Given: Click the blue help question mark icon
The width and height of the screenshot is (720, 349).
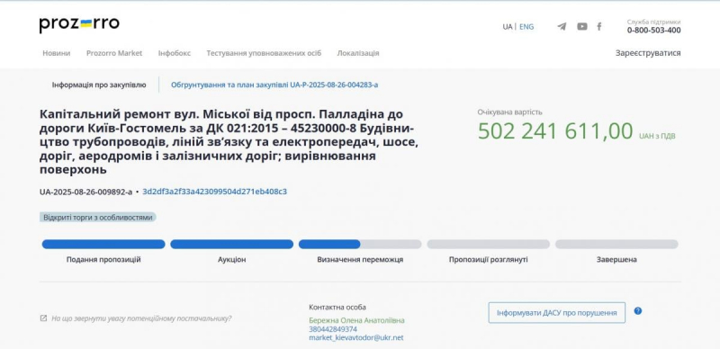Looking at the screenshot, I should tap(638, 311).
